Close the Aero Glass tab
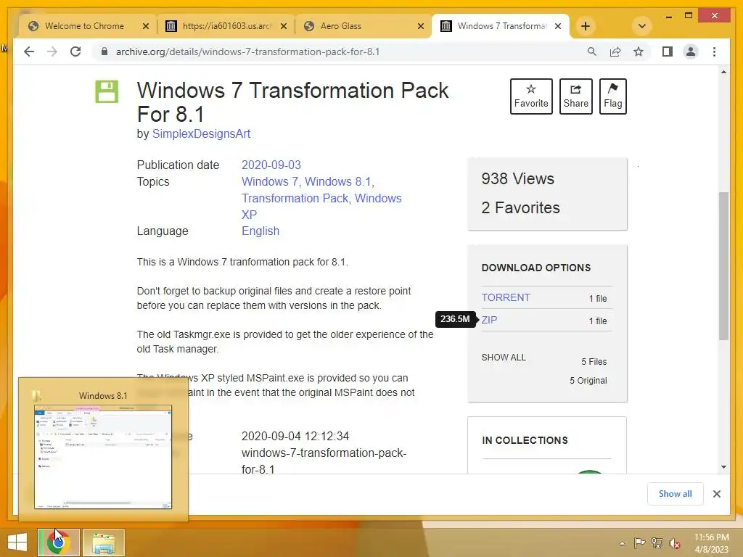743x557 pixels. coord(420,26)
